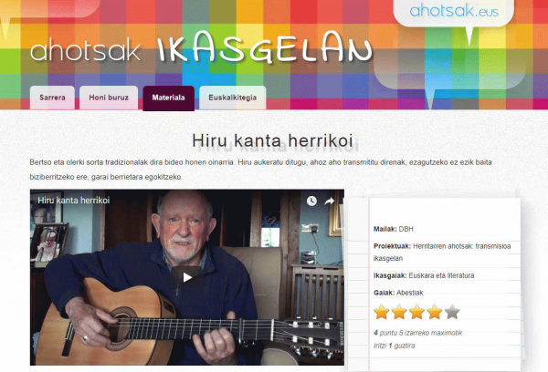
Task: Select the Abestiak topic link
Action: pos(409,293)
